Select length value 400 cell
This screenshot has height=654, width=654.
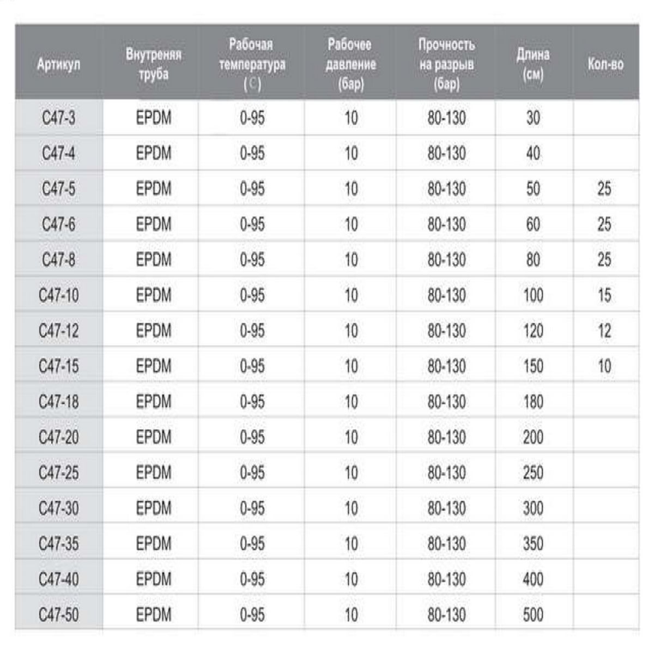point(533,579)
